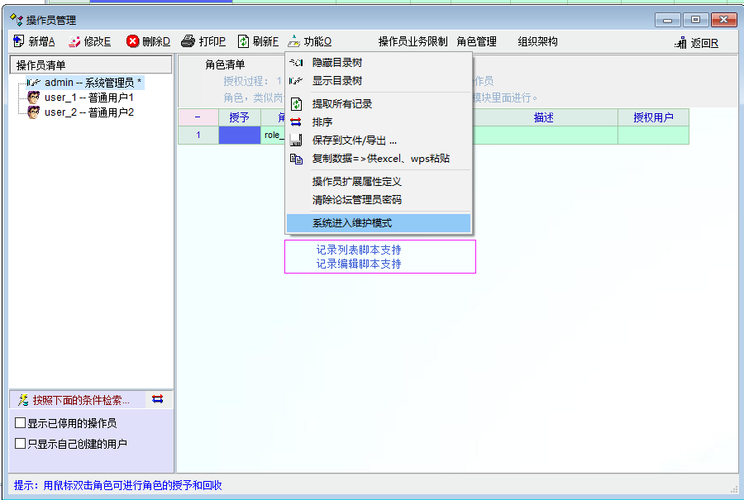The image size is (744, 500).
Task: Click the 授权用户 column header
Action: (x=653, y=118)
